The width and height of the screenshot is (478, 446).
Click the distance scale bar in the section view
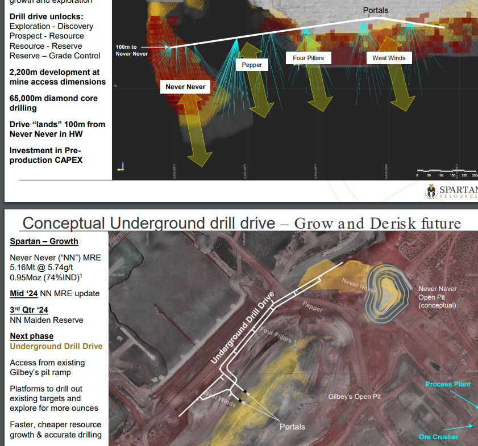(x=447, y=173)
